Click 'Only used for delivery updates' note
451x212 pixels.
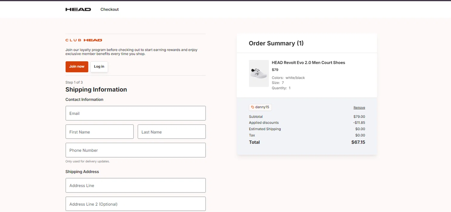(x=87, y=161)
